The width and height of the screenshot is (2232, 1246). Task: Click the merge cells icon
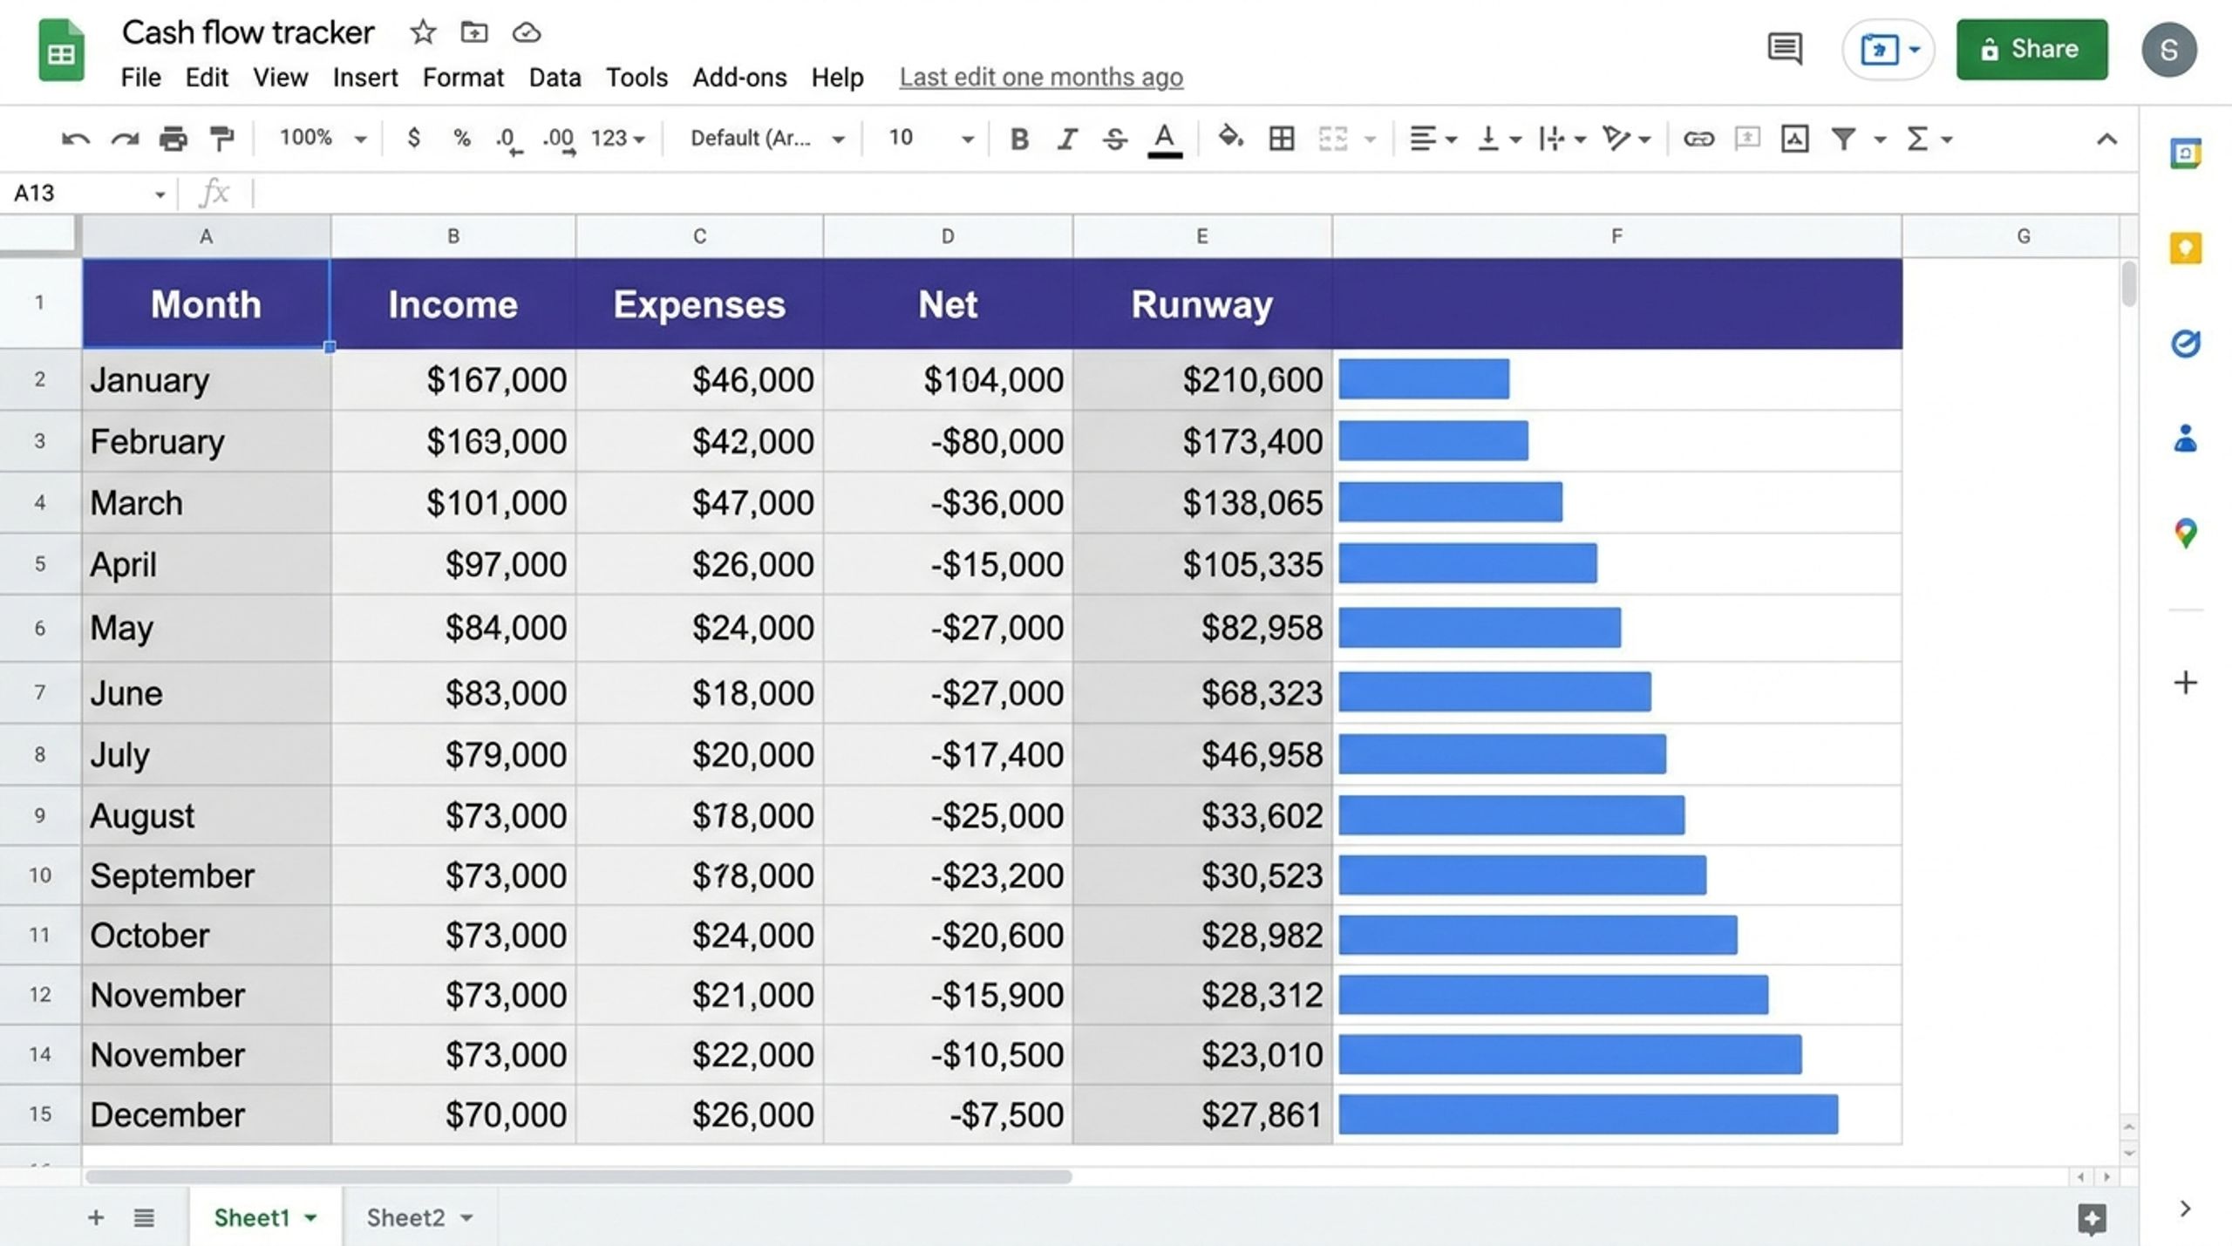pos(1333,139)
